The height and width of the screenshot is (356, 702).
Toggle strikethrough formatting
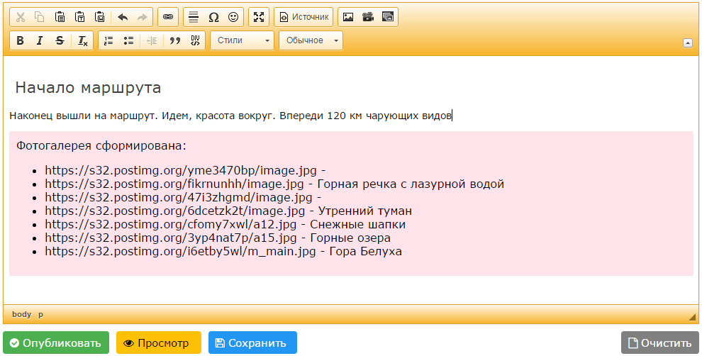(60, 40)
